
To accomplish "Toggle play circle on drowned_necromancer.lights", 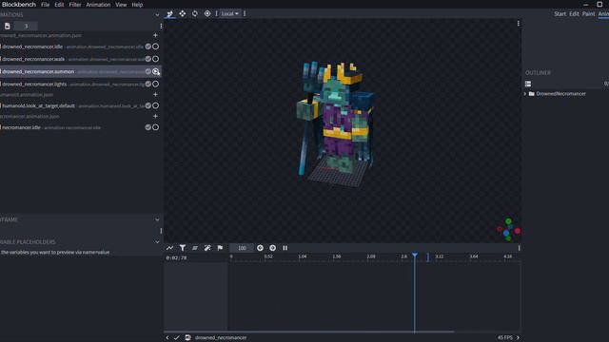I will (155, 84).
